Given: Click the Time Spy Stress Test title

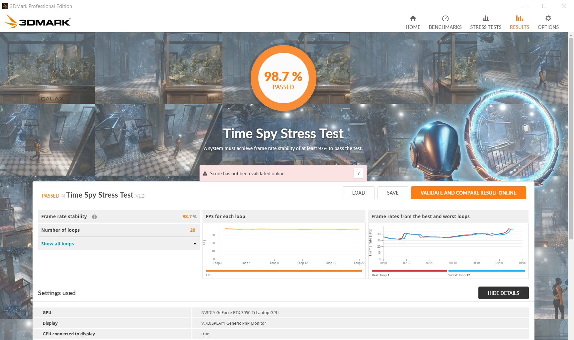Looking at the screenshot, I should coord(283,133).
